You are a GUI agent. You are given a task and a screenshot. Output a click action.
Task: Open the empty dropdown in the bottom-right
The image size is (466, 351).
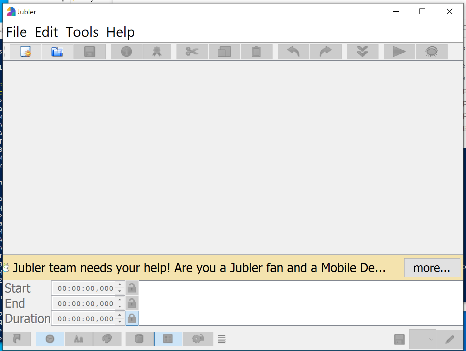pyautogui.click(x=423, y=339)
